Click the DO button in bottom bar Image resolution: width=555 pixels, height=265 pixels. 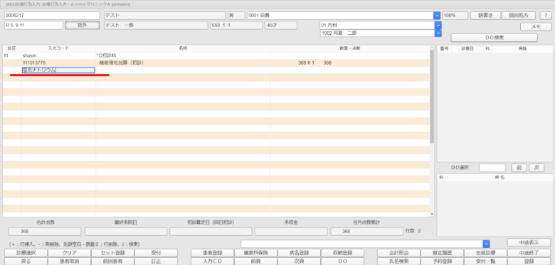pyautogui.click(x=343, y=261)
